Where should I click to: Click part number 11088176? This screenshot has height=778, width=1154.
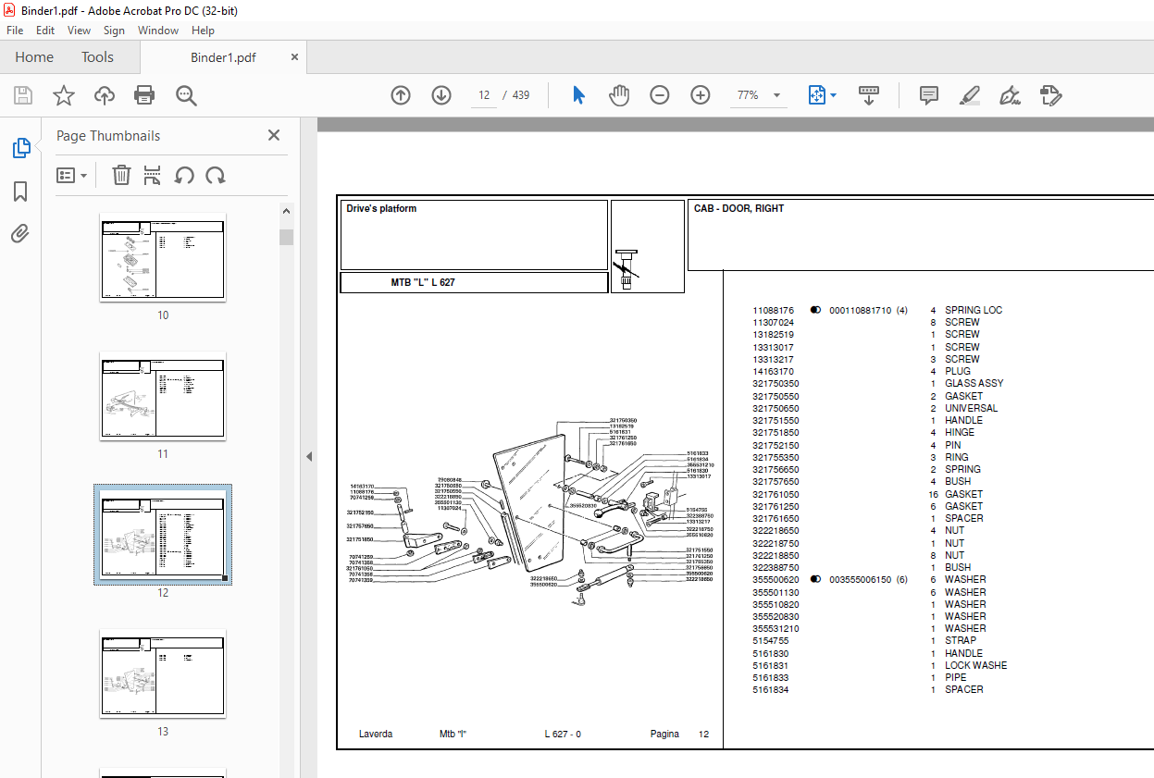pos(773,311)
